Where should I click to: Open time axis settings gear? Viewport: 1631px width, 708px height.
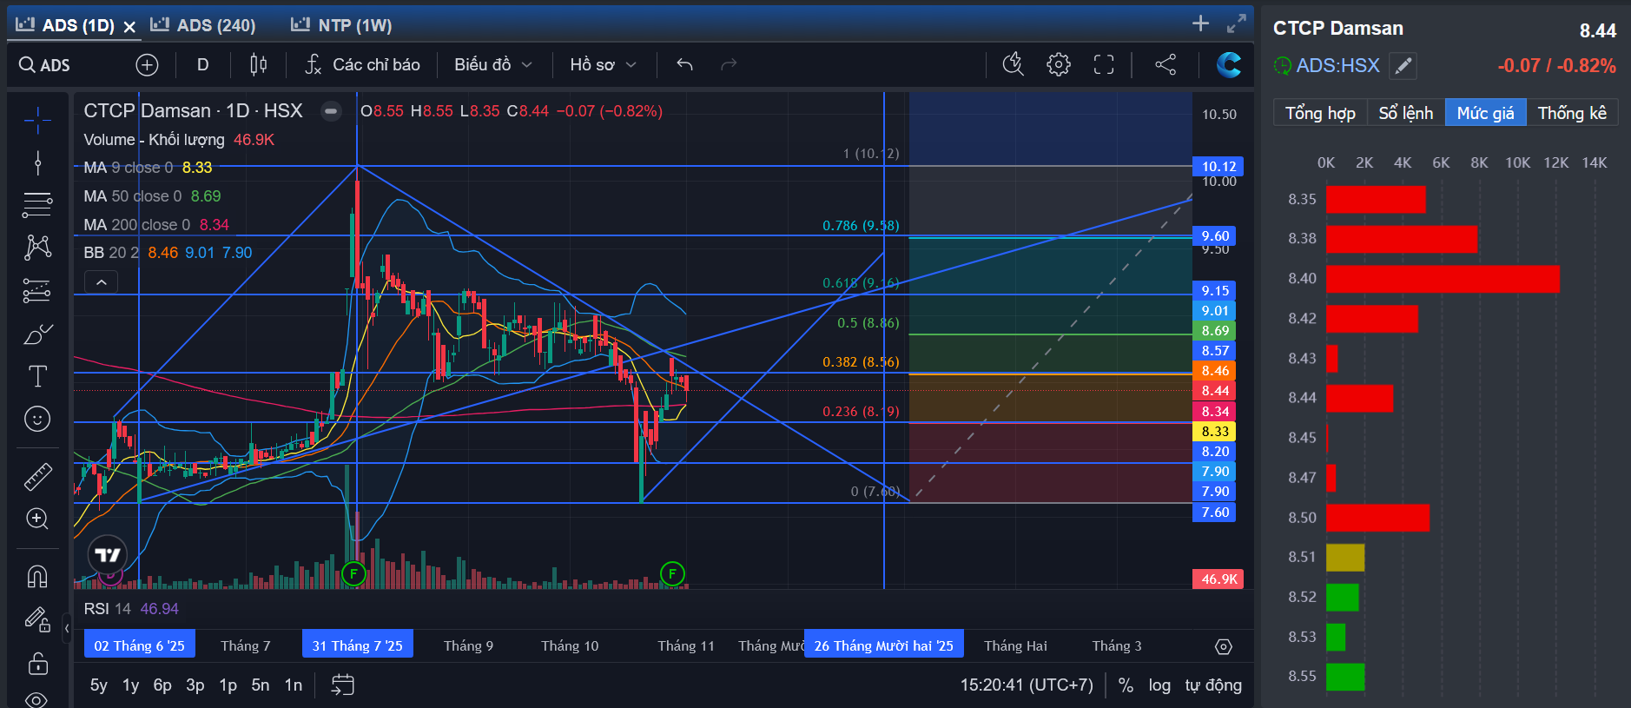[x=1223, y=646]
